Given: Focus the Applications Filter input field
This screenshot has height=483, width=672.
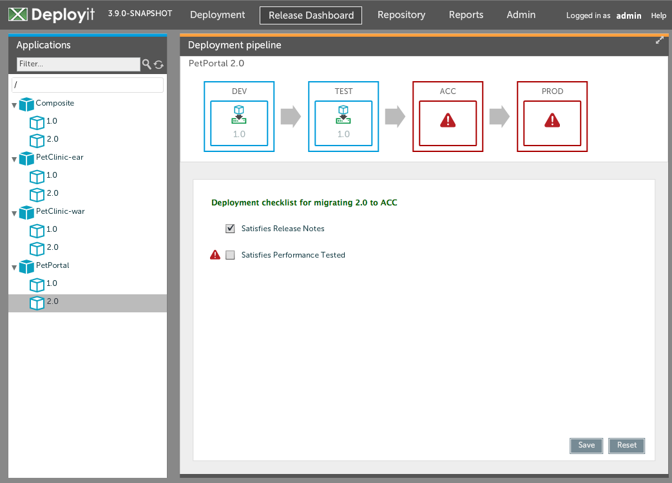Looking at the screenshot, I should pyautogui.click(x=77, y=64).
